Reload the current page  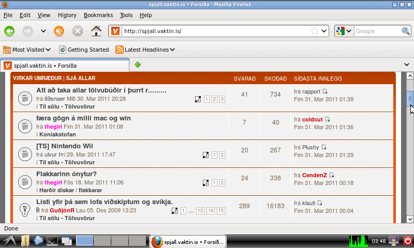[60, 31]
